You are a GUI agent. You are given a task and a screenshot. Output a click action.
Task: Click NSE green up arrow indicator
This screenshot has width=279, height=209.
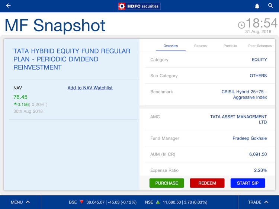[x=158, y=202]
